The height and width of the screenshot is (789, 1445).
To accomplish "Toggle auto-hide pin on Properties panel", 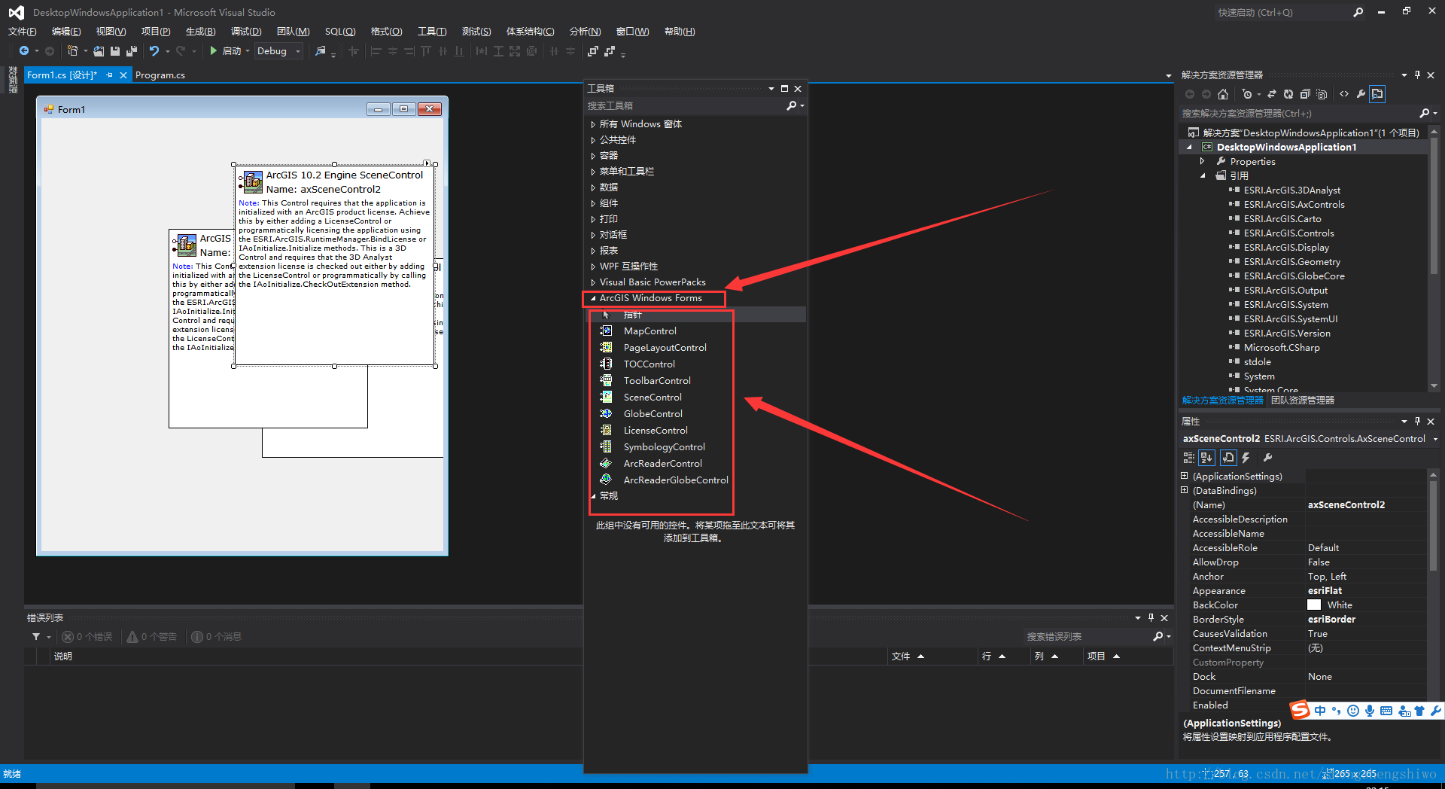I will [1417, 422].
